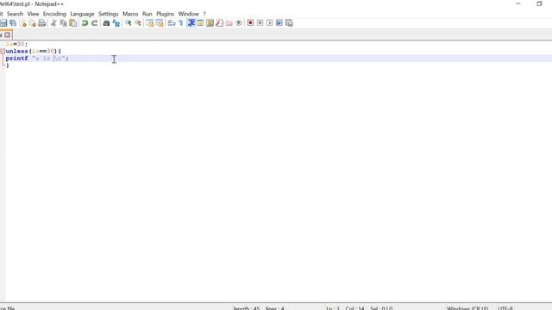The image size is (552, 310).
Task: Open the Settings menu
Action: (109, 14)
